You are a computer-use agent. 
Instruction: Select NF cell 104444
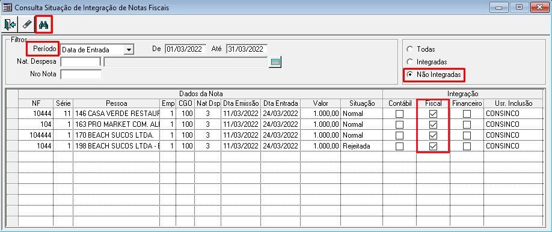[x=35, y=136]
